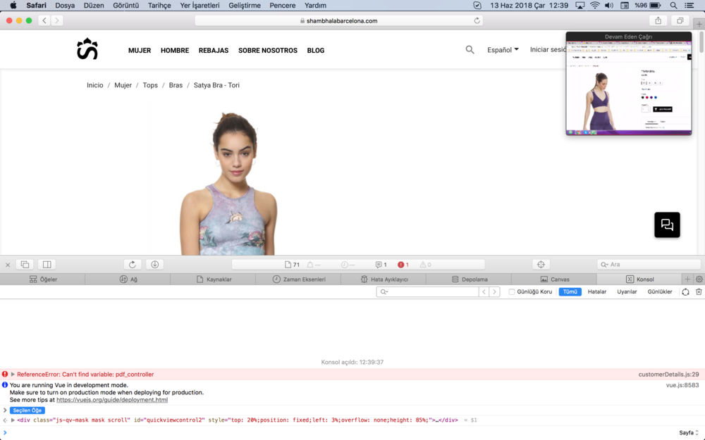Open the floating chat widget
Viewport: 705px width, 440px height.
pyautogui.click(x=667, y=225)
